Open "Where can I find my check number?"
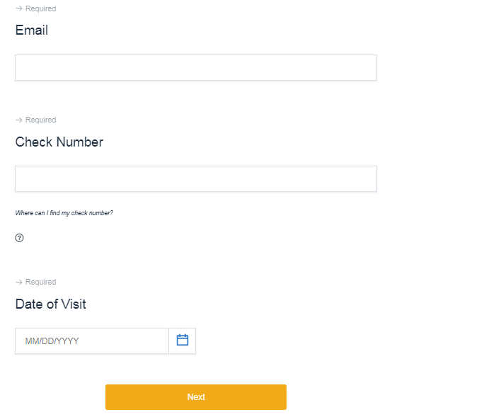479x417 pixels. click(x=64, y=213)
